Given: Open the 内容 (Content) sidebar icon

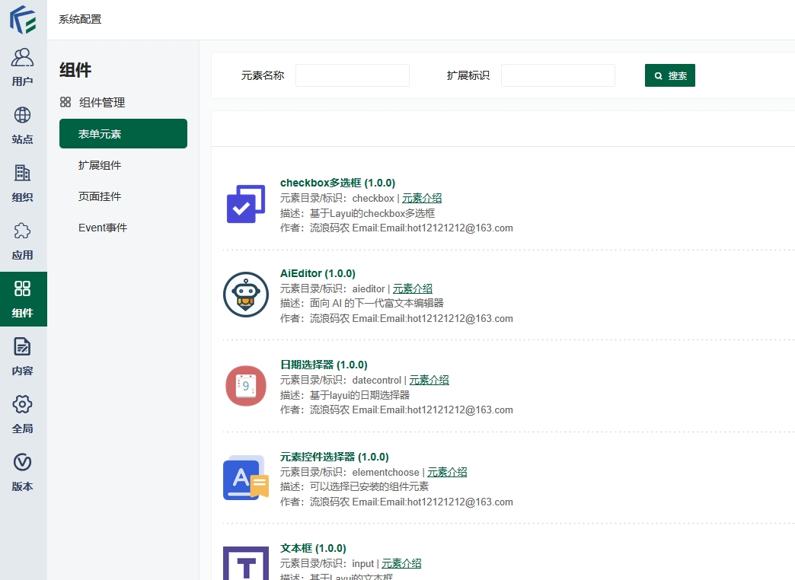Looking at the screenshot, I should (23, 356).
